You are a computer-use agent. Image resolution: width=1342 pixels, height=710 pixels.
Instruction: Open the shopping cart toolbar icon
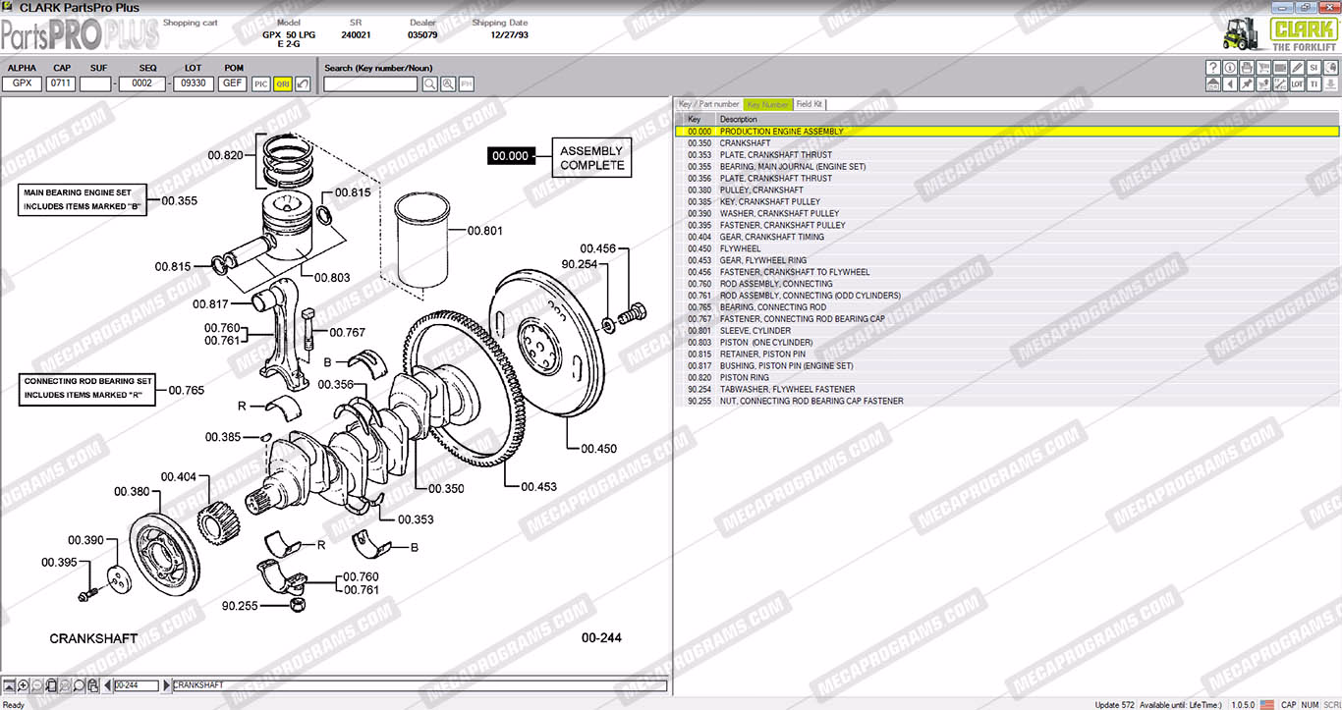tap(1263, 68)
